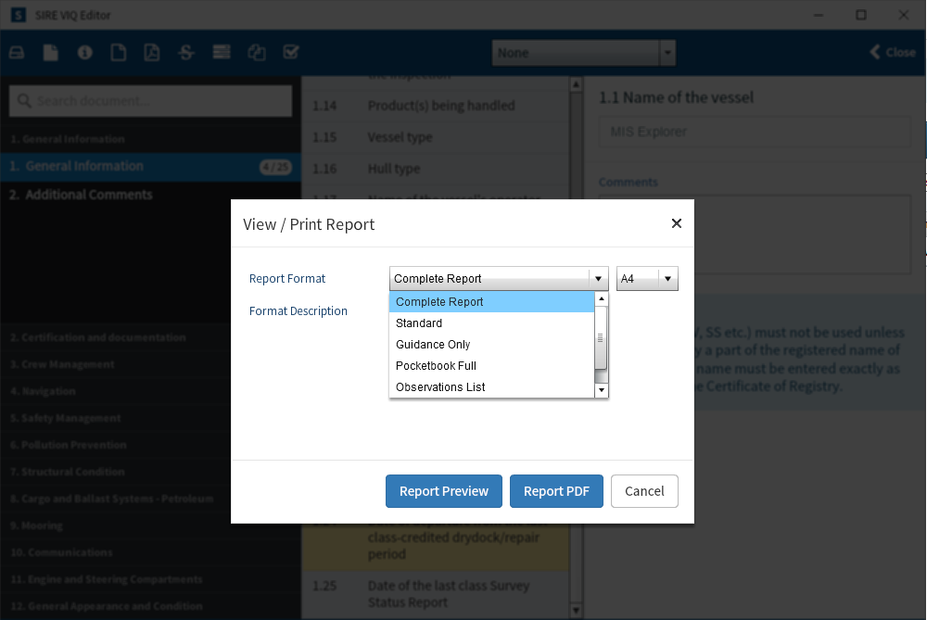The image size is (927, 620).
Task: Select Complete Report from the format list
Action: [x=491, y=301]
